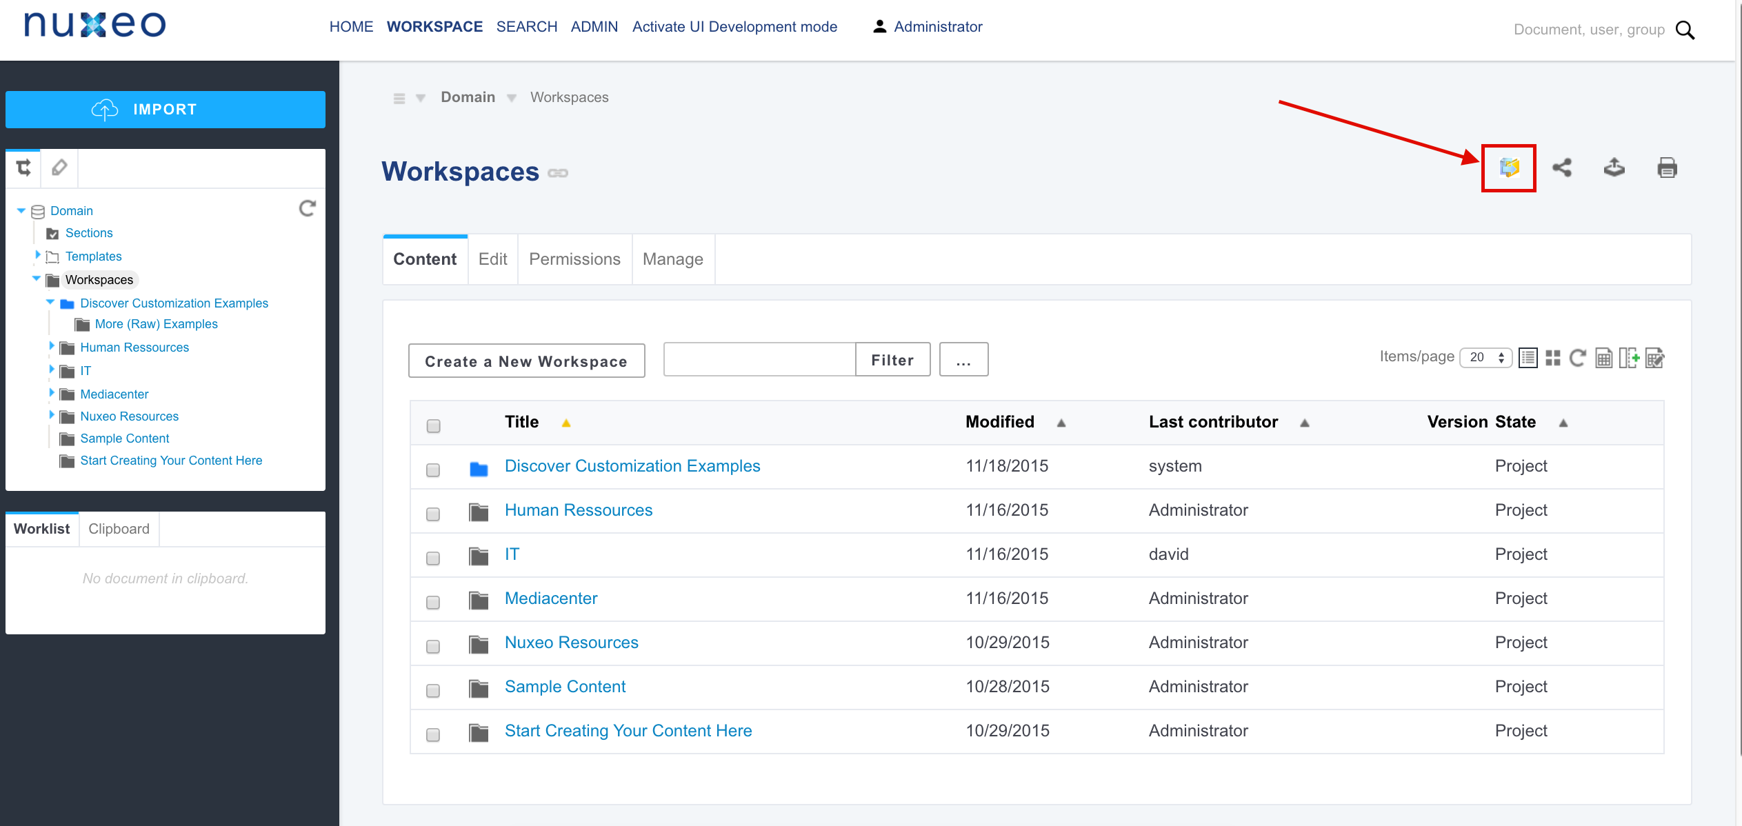Switch to the Permissions tab
Screen dimensions: 1742x826
[574, 259]
